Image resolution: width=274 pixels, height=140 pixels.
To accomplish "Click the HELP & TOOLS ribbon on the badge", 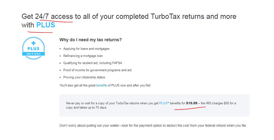I will 33,54.
